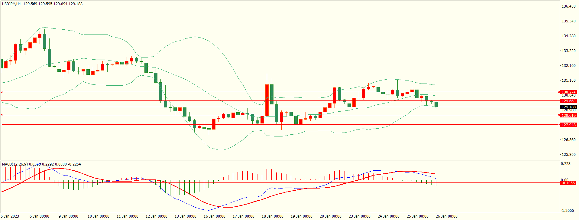Viewport: 579px width, 220px height.
Task: Click the 135.340 price axis value
Action: [568, 21]
